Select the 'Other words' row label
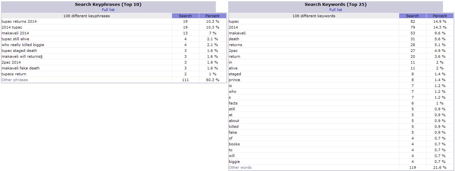This screenshot has height=171, width=455. pos(240,167)
